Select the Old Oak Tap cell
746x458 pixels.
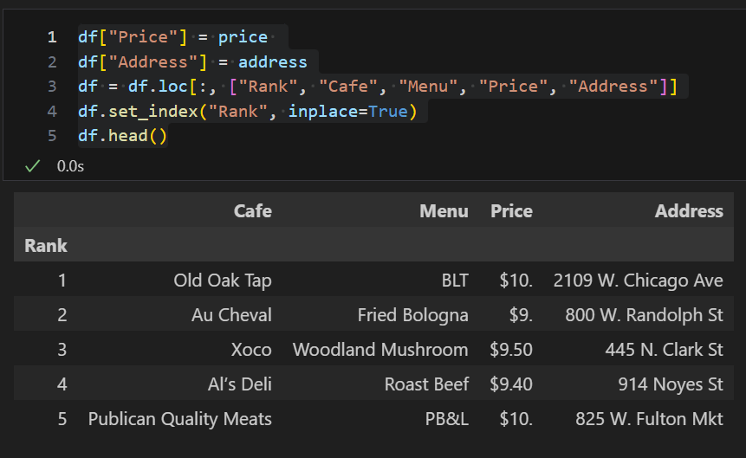tap(223, 281)
